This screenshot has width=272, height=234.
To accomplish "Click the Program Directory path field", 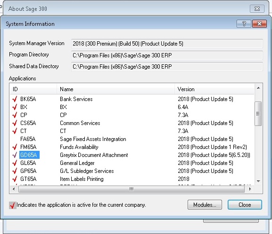I will (x=167, y=55).
